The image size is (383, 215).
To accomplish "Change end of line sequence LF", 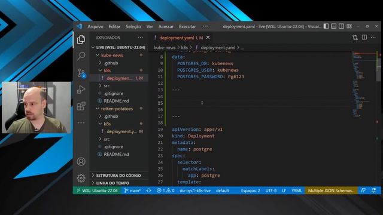I will 284,191.
